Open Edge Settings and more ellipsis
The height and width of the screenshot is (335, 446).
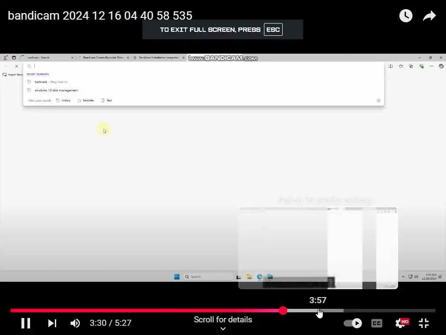point(431,66)
